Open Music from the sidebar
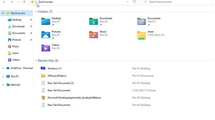 pyautogui.click(x=16, y=46)
